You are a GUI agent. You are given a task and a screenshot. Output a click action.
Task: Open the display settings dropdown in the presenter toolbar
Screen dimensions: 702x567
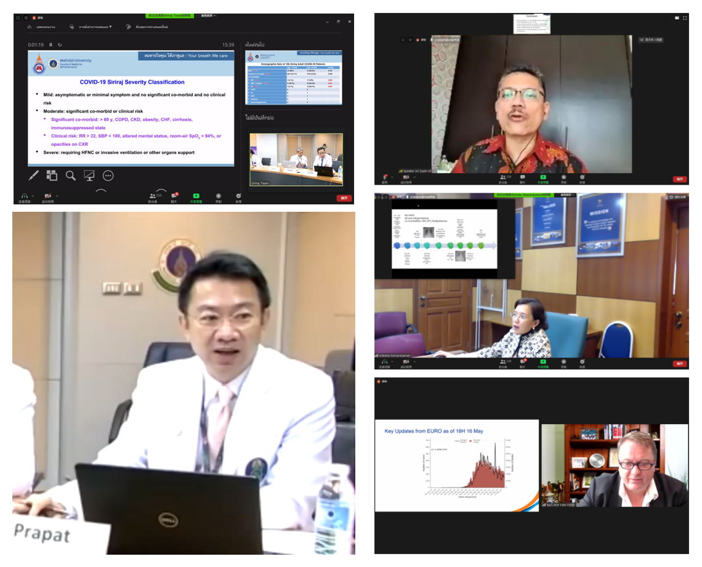pyautogui.click(x=91, y=27)
